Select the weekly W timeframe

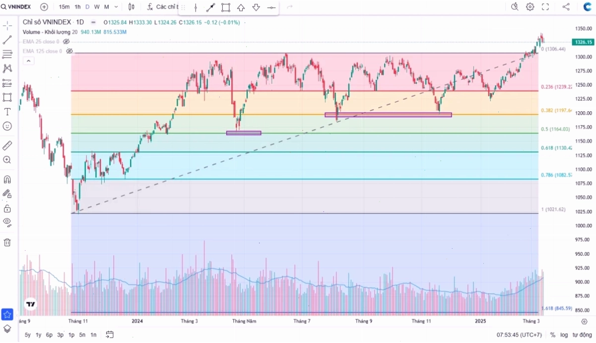pyautogui.click(x=97, y=7)
